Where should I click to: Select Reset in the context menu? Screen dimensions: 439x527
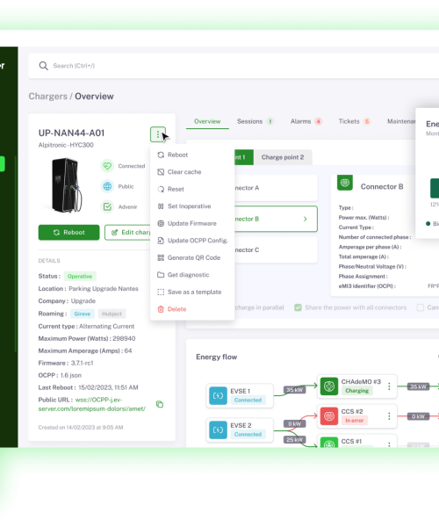pyautogui.click(x=192, y=189)
